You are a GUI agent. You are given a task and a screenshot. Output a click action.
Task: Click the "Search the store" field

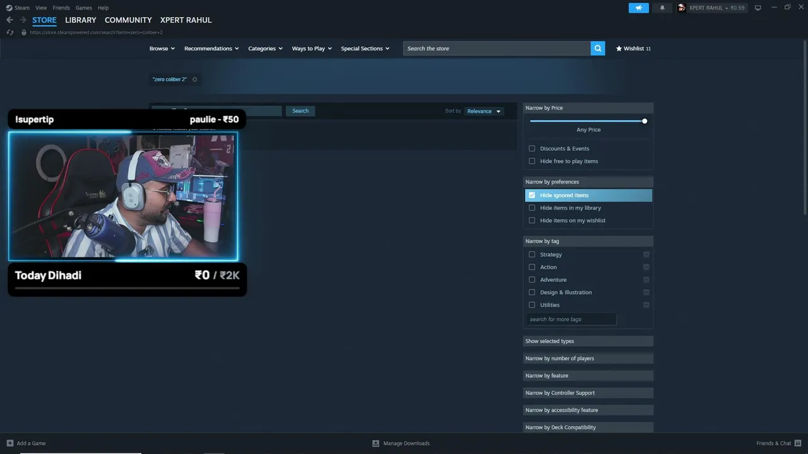pyautogui.click(x=497, y=49)
